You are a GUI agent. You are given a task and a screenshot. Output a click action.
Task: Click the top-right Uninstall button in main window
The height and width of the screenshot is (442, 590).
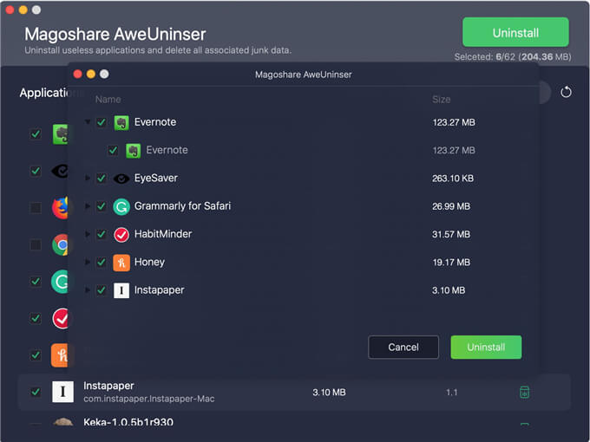click(515, 33)
